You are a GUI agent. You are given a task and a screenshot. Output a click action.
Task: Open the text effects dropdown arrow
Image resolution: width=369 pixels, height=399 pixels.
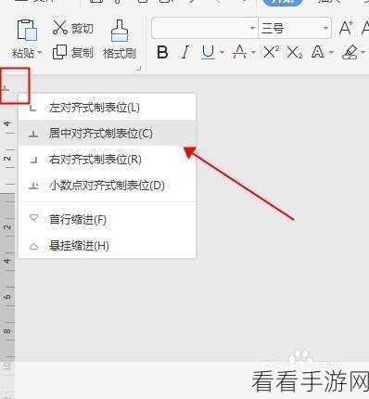tap(331, 52)
